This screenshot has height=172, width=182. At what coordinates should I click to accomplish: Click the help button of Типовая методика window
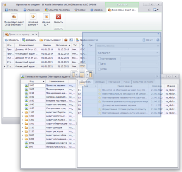(x=157, y=77)
